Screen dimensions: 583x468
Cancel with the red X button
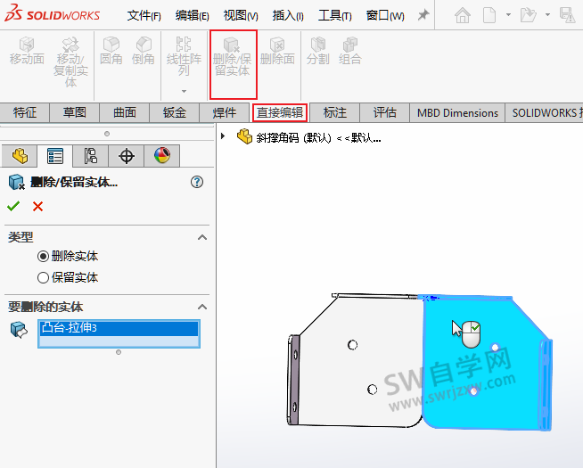[37, 206]
